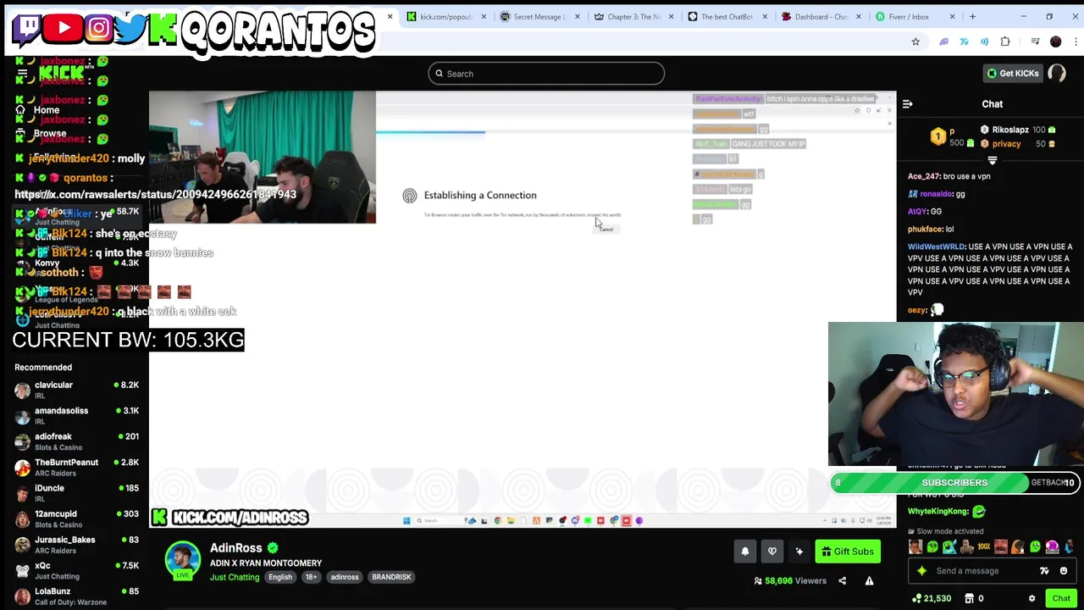This screenshot has height=610, width=1084.
Task: Click chat username WildWestWRLD
Action: 936,247
